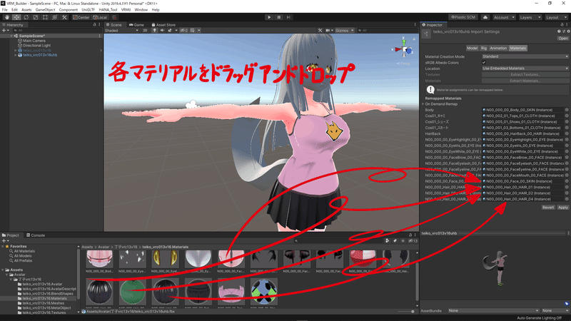Viewport: 571px width, 321px height.
Task: Open Location dropdown Use Embedded Materials
Action: [525, 68]
